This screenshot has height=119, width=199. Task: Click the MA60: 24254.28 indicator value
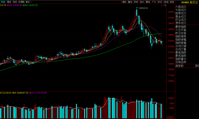[x=30, y=5]
